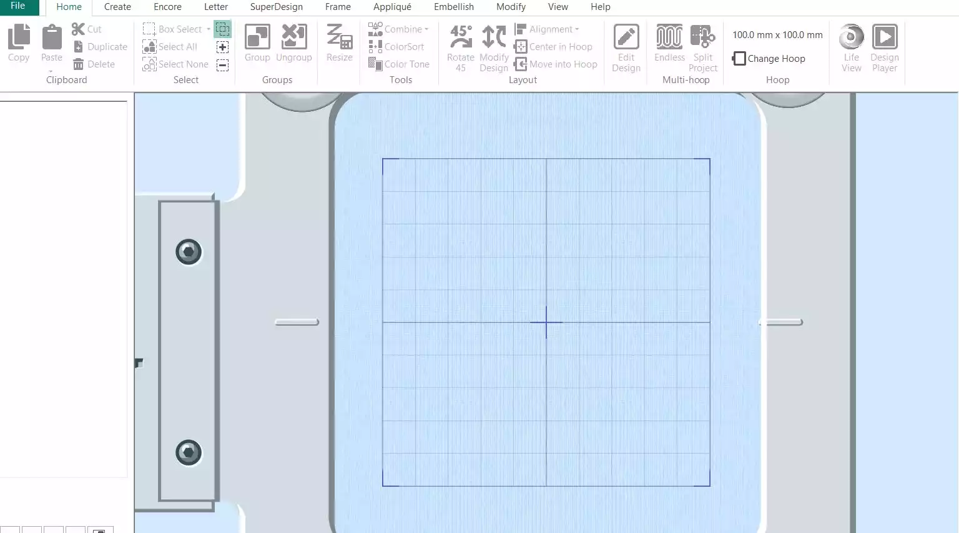The image size is (959, 533).
Task: Click Select All
Action: (170, 47)
